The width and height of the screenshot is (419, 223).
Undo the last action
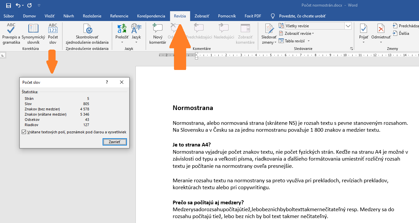coord(18,5)
